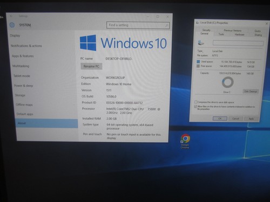Open Display settings in the sidebar

[x=15, y=36]
